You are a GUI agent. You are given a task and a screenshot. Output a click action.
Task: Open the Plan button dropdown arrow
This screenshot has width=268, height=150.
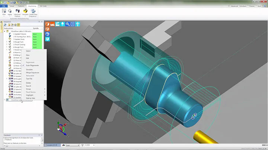[x=4, y=16]
